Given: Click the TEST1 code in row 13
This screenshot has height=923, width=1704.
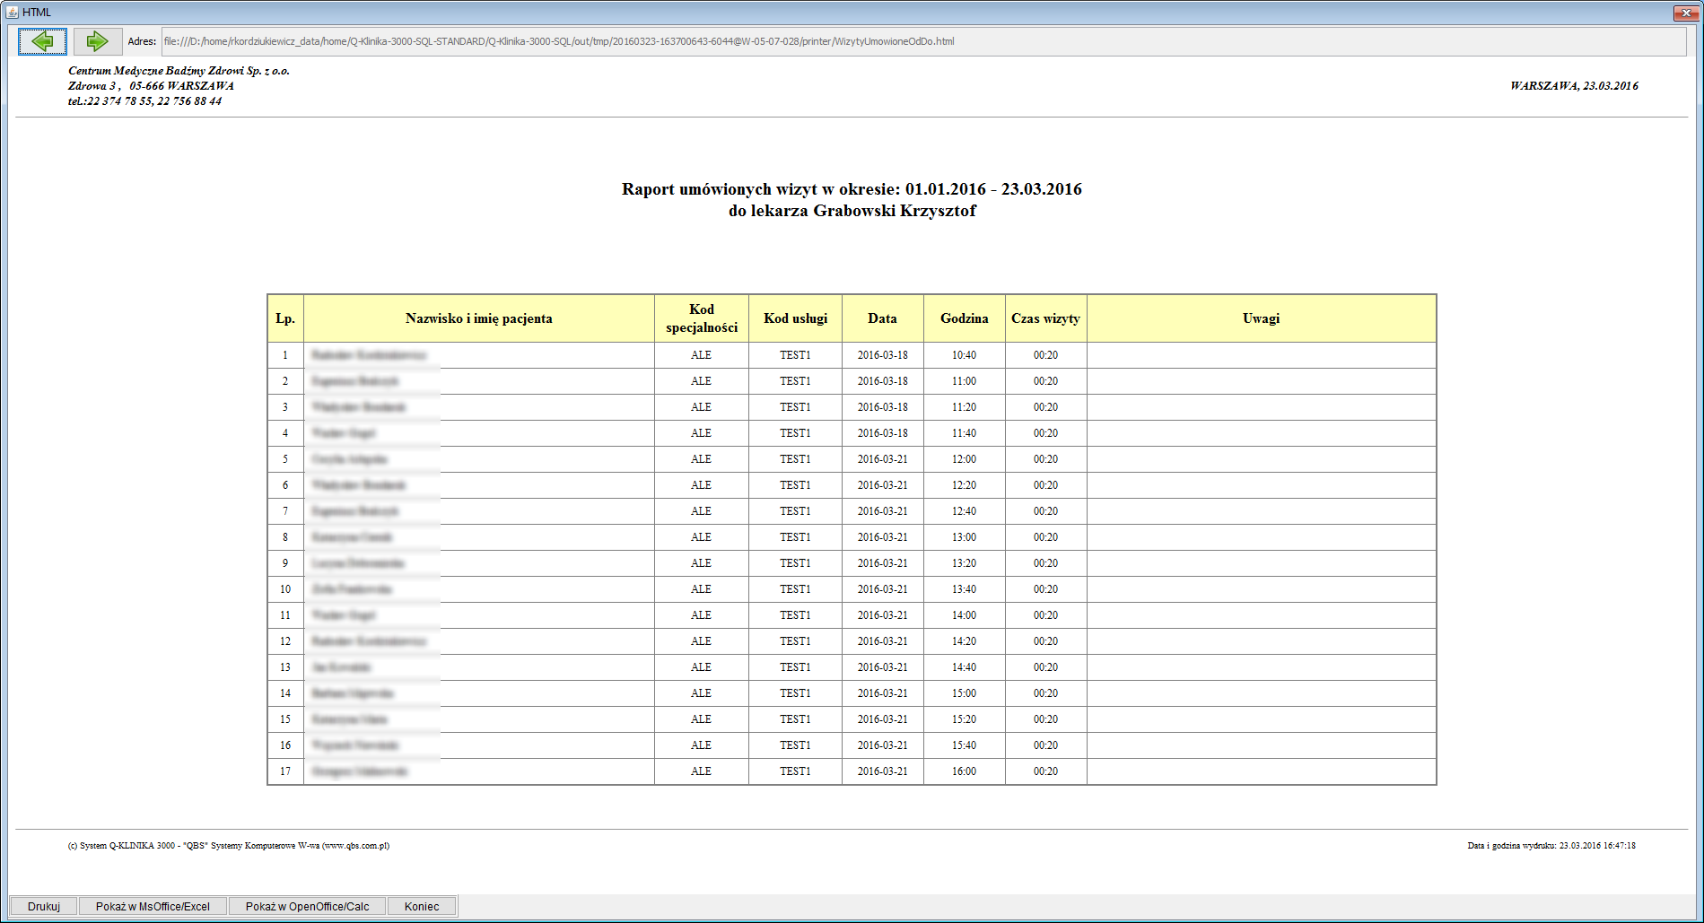Looking at the screenshot, I should (x=795, y=667).
